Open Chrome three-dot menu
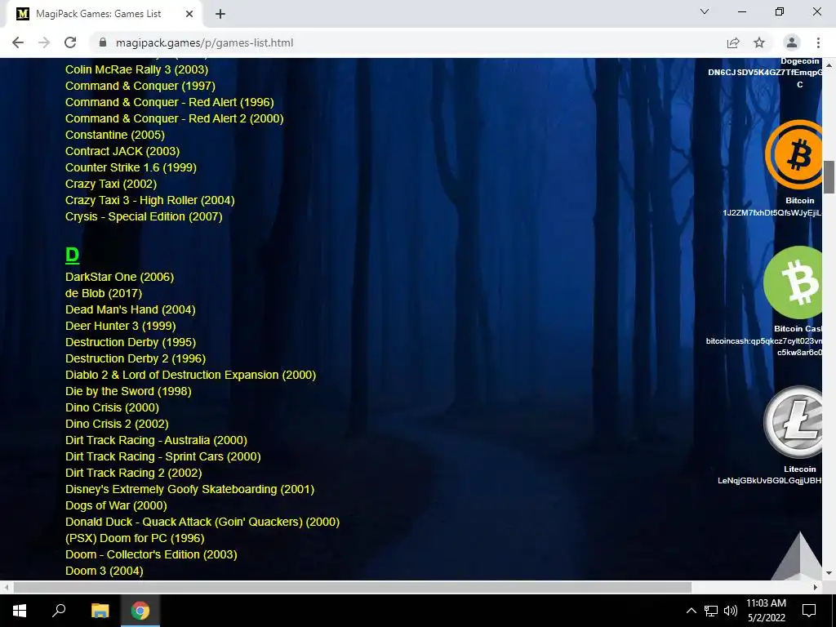836x627 pixels. (x=818, y=42)
